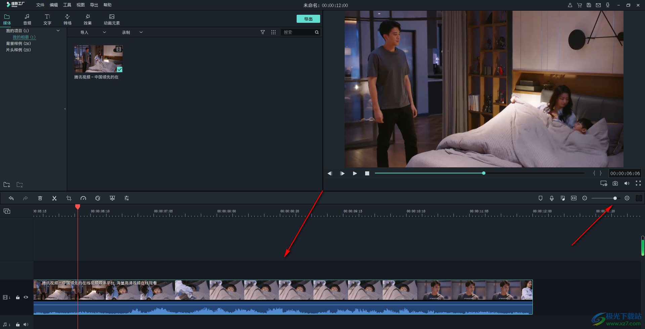This screenshot has width=645, height=329.
Task: Collapse the 我的项目 (1) tree chevron
Action: coord(58,31)
